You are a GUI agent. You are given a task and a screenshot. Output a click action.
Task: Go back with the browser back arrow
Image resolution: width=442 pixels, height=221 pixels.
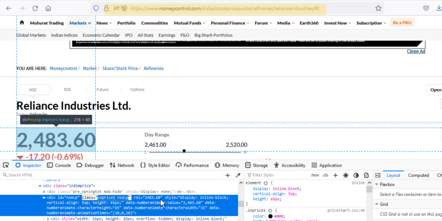pos(9,8)
